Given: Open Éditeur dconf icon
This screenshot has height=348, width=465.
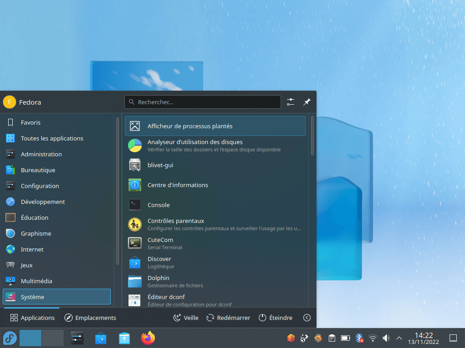Looking at the screenshot, I should click(134, 300).
